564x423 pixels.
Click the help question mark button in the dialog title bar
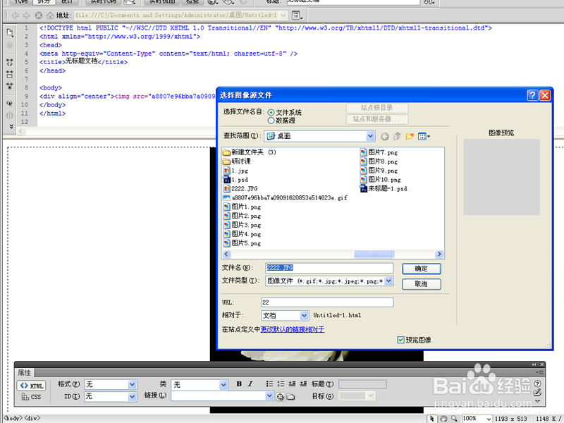tap(532, 95)
